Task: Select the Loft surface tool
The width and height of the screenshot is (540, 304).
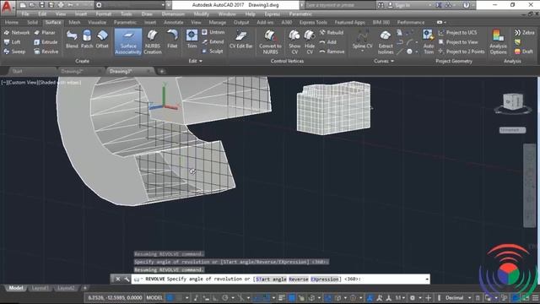Action: coord(13,42)
